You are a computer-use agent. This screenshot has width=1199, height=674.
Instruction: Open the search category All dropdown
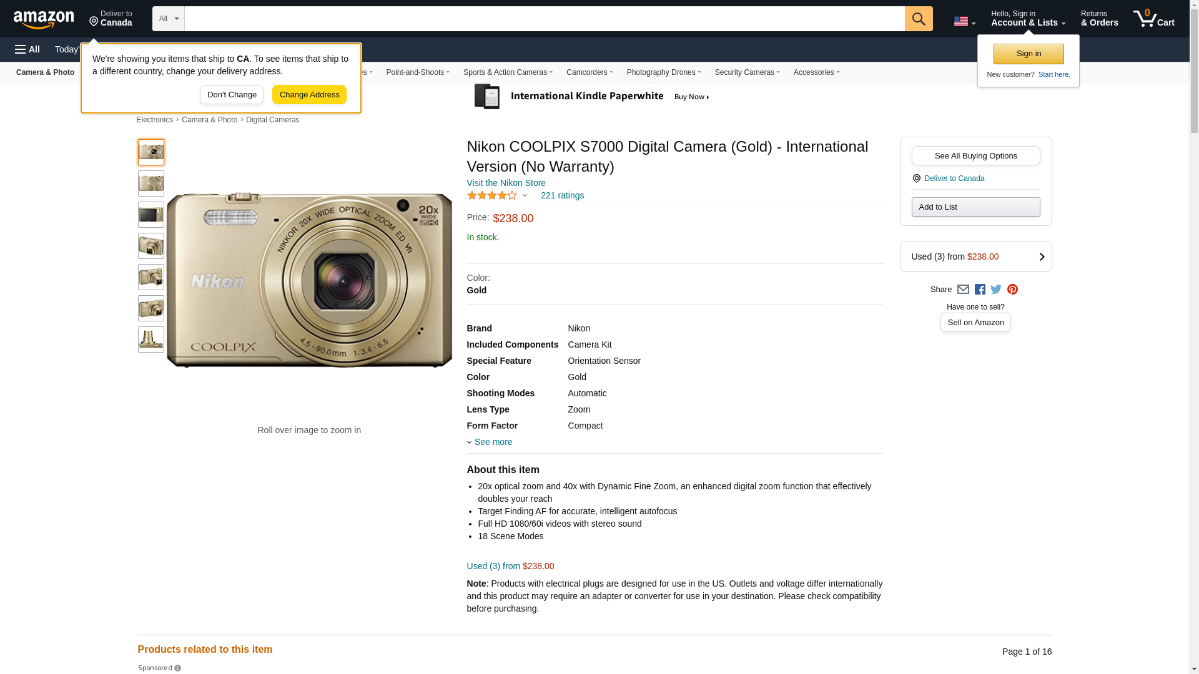[168, 19]
